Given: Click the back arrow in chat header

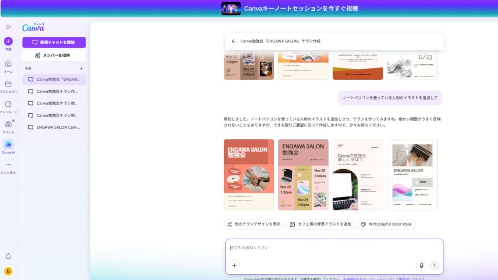Looking at the screenshot, I should [234, 41].
